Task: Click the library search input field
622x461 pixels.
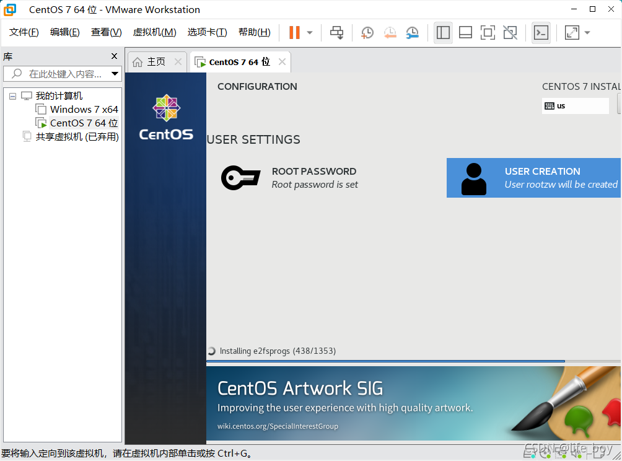Action: coord(61,74)
